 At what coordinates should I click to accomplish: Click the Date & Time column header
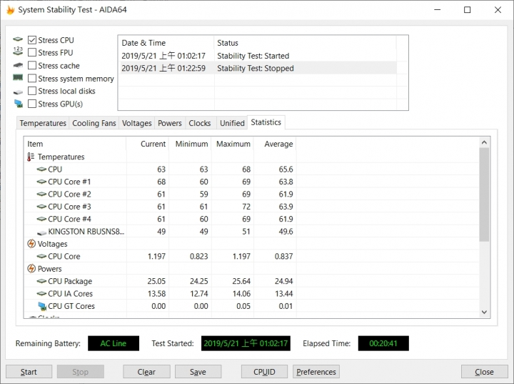pos(166,43)
